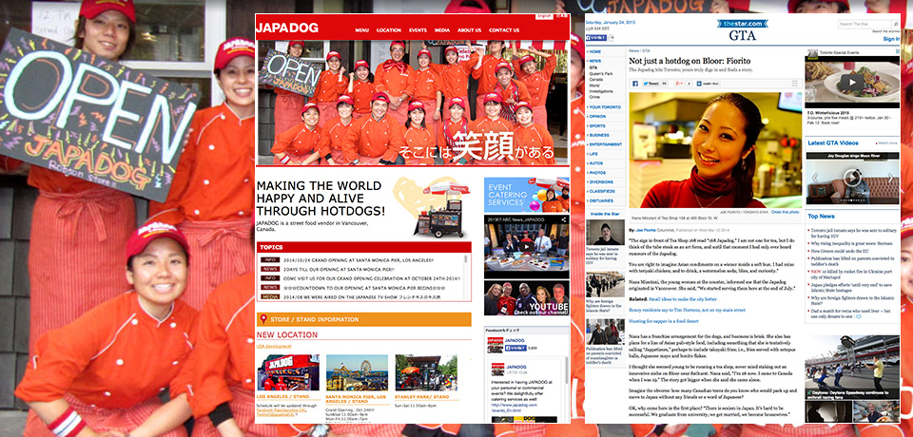The image size is (913, 437).
Task: Open the CONTACT US menu item
Action: click(504, 30)
